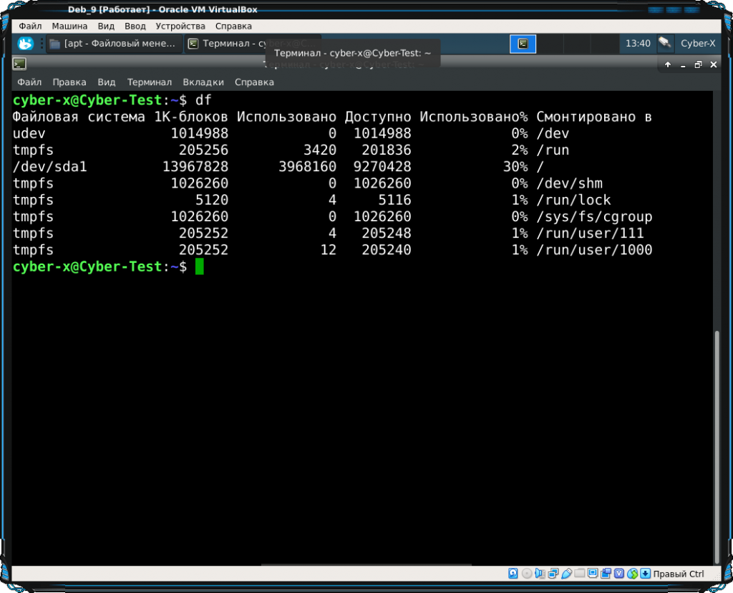Open the shared folders status icon
This screenshot has height=593, width=733.
(580, 574)
